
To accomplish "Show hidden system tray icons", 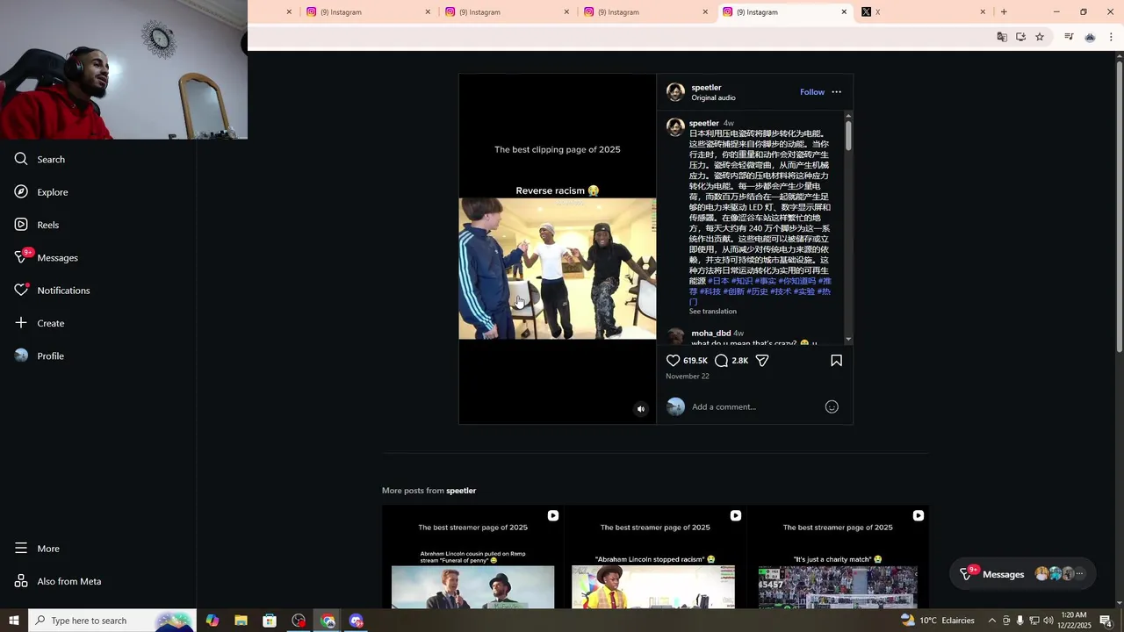I will pyautogui.click(x=992, y=621).
